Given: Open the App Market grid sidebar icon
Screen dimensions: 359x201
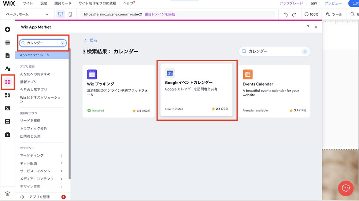Looking at the screenshot, I should click(8, 82).
